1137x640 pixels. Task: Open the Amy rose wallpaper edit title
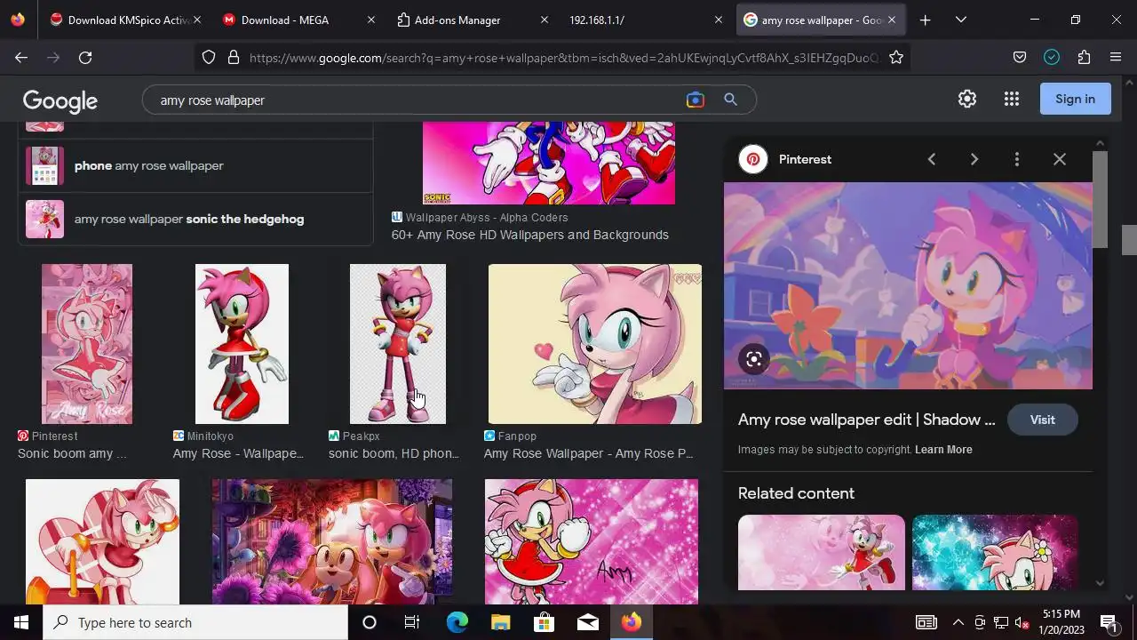(867, 420)
